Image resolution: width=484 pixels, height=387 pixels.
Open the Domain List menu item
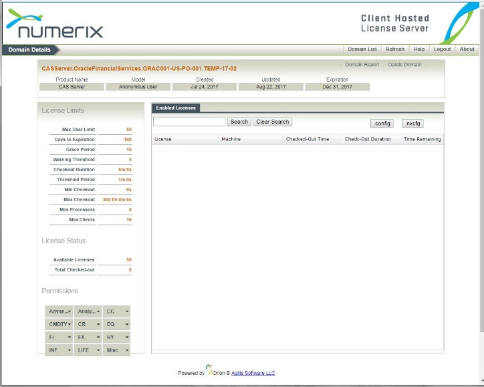[x=362, y=49]
